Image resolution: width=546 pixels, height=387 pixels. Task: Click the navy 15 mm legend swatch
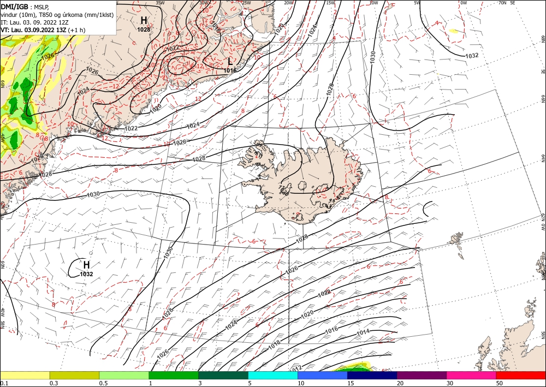372,375
